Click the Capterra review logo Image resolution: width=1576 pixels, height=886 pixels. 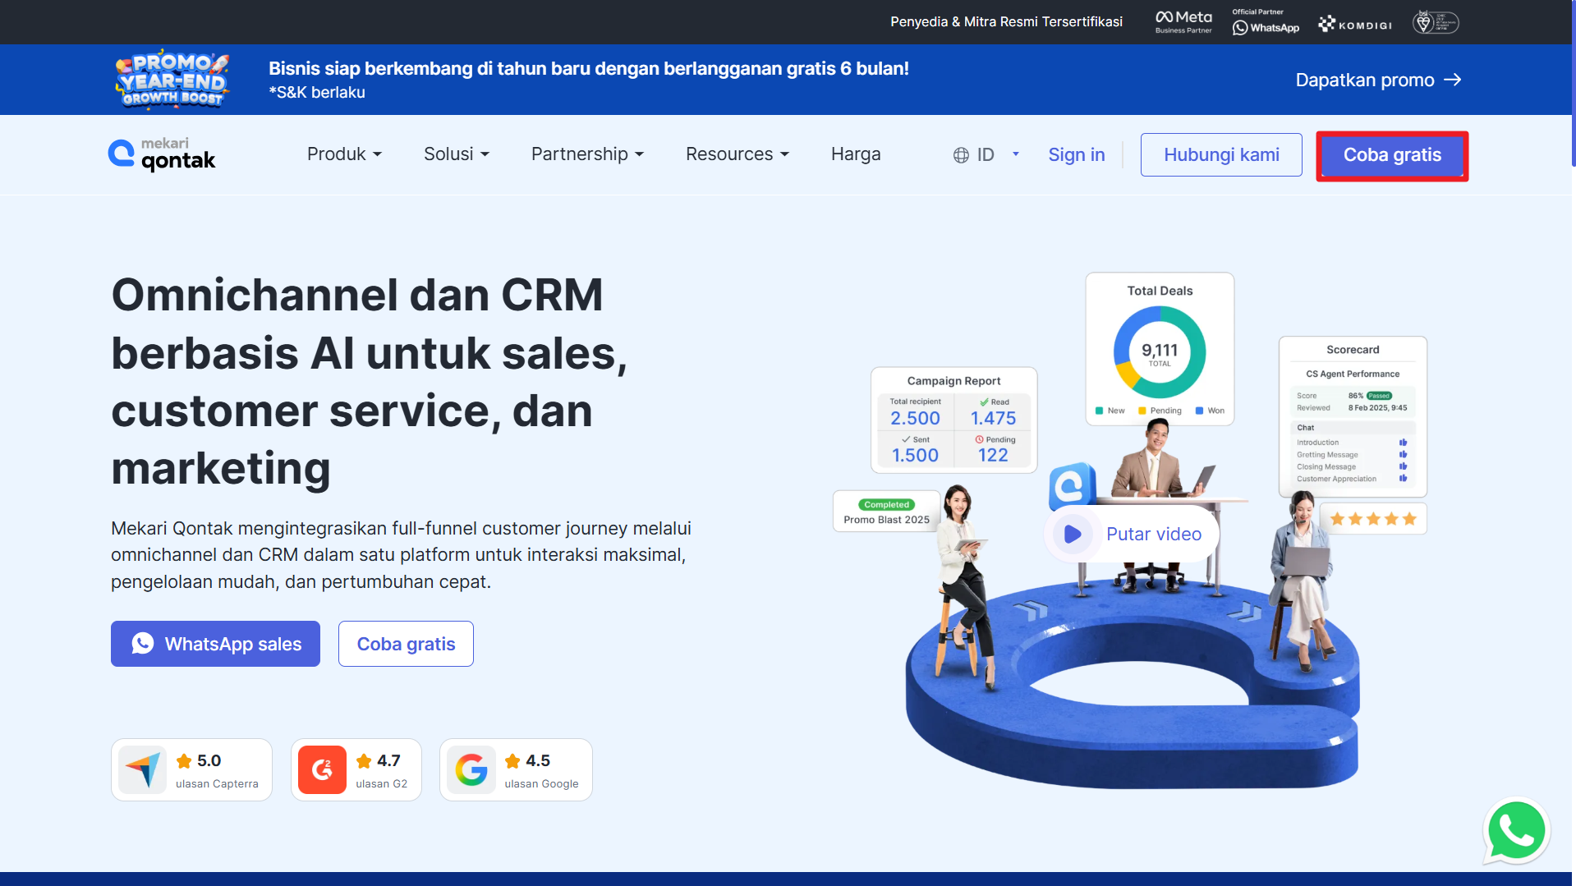click(143, 770)
